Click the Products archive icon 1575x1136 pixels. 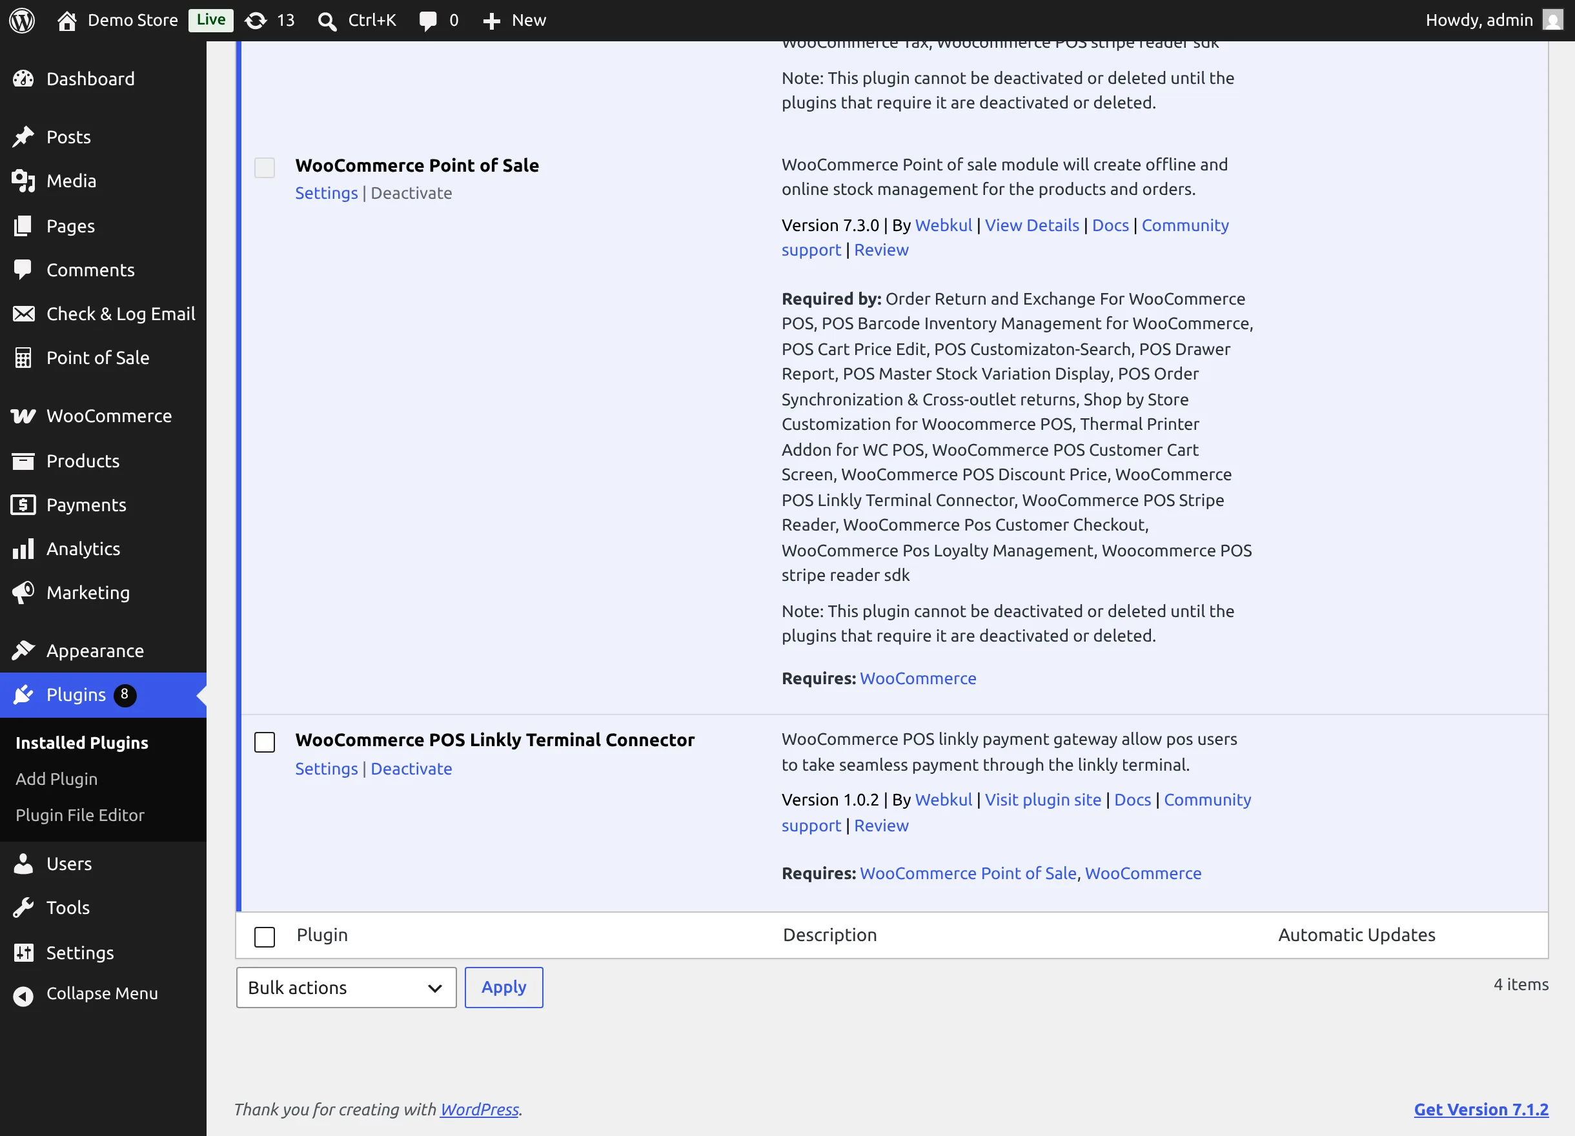(24, 460)
